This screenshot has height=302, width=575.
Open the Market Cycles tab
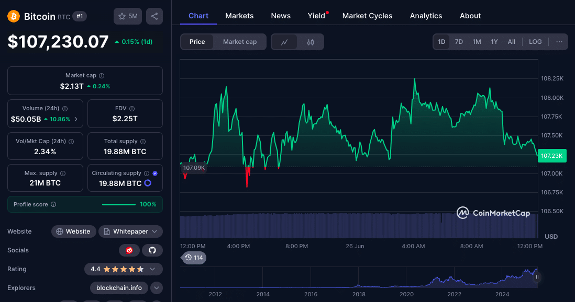click(x=367, y=16)
